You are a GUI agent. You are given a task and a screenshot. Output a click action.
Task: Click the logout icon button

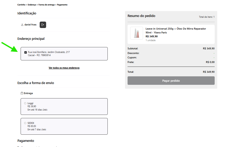click(43, 25)
